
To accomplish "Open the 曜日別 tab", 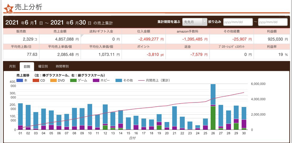I will pyautogui.click(x=43, y=67).
